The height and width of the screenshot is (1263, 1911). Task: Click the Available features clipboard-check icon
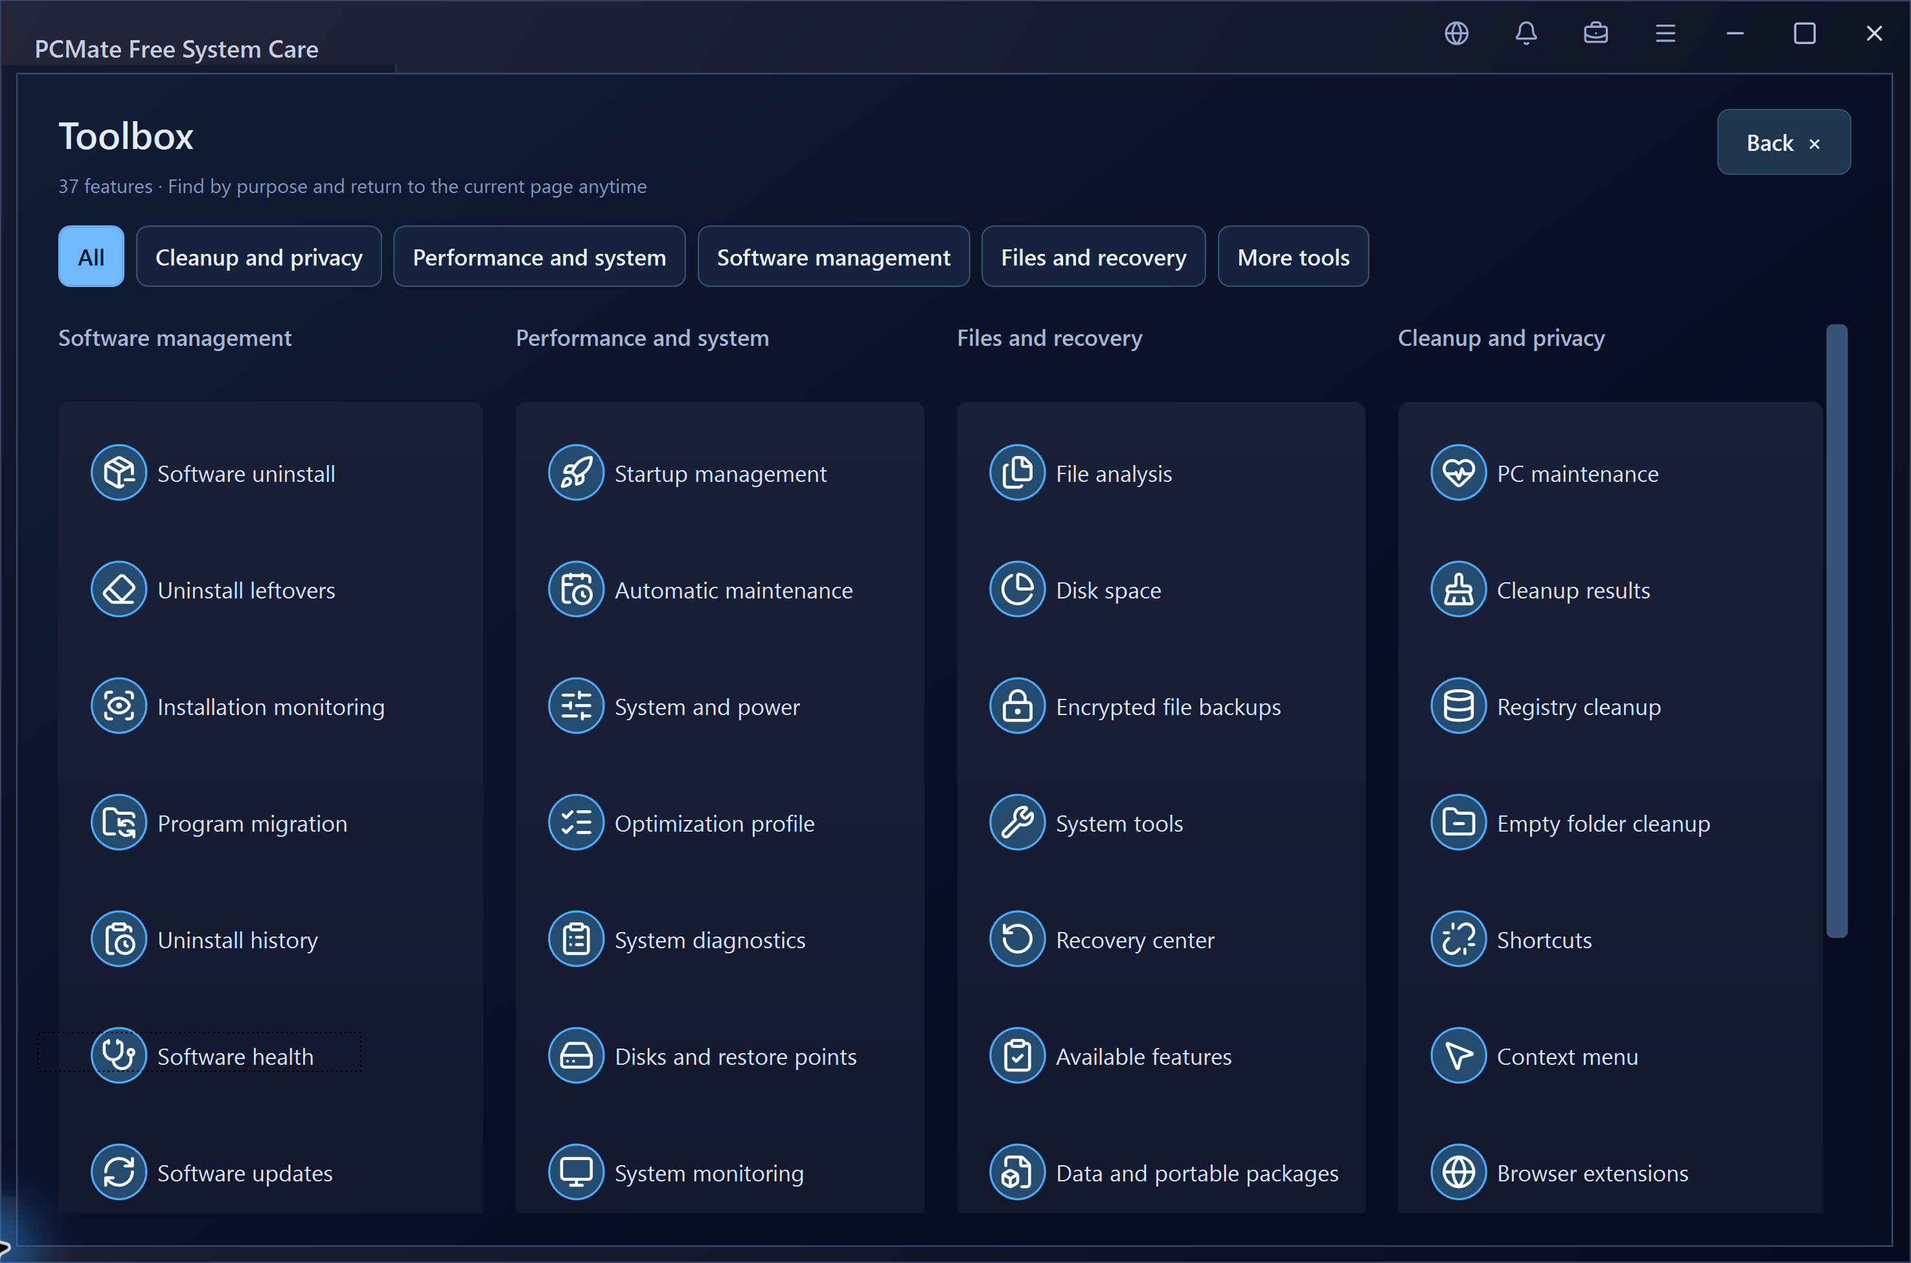(x=1018, y=1056)
